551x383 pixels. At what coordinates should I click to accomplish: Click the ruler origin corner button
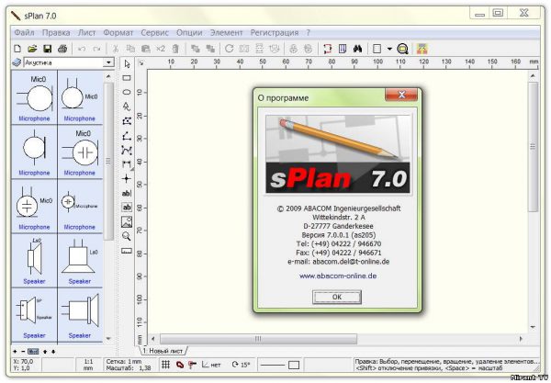pos(141,63)
